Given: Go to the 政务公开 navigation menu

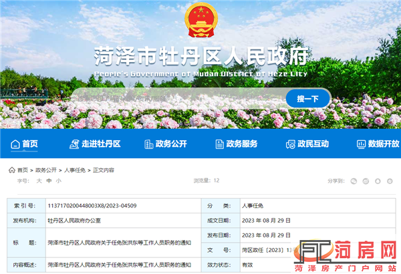Looking at the screenshot, I should tap(166, 144).
